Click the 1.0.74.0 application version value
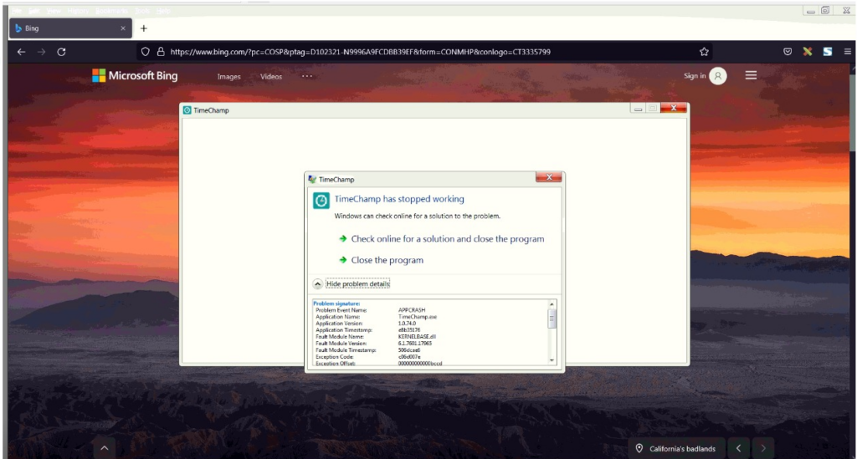The width and height of the screenshot is (857, 459). 407,323
